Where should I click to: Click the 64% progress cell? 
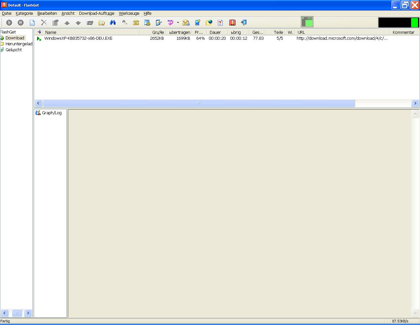200,38
